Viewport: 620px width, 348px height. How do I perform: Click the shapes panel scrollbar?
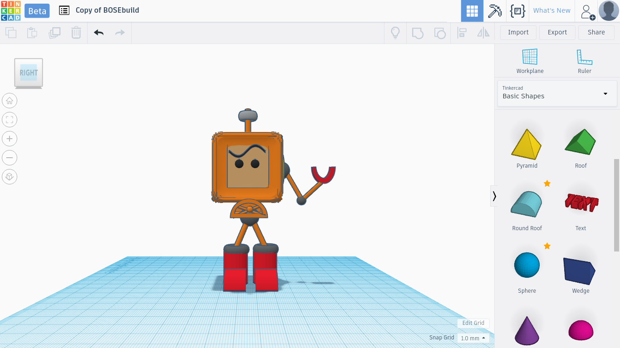[x=616, y=205]
